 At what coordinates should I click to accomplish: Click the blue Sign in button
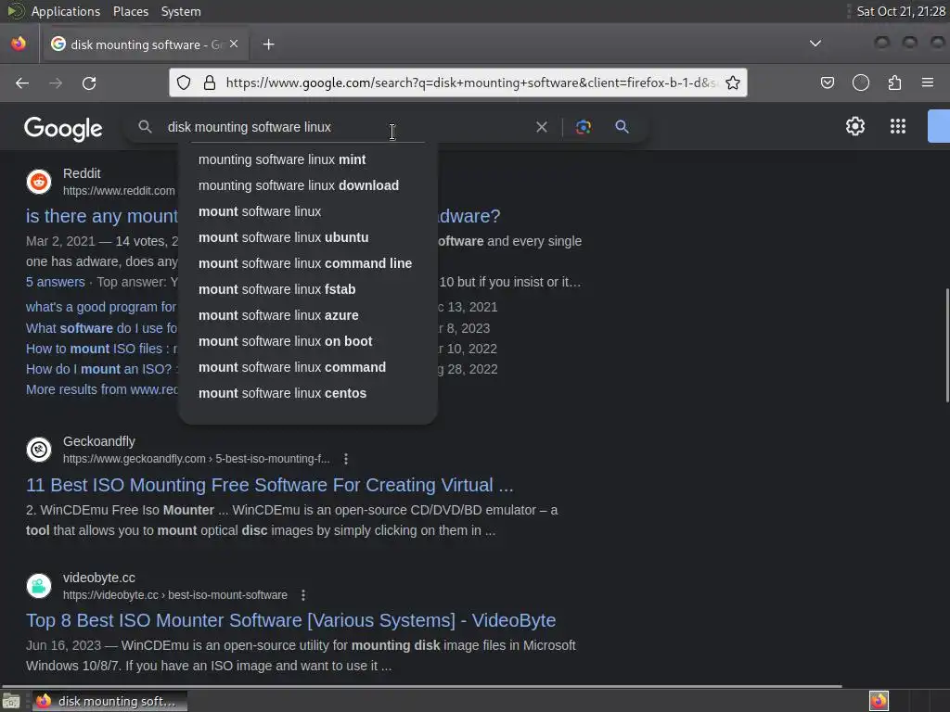939,126
